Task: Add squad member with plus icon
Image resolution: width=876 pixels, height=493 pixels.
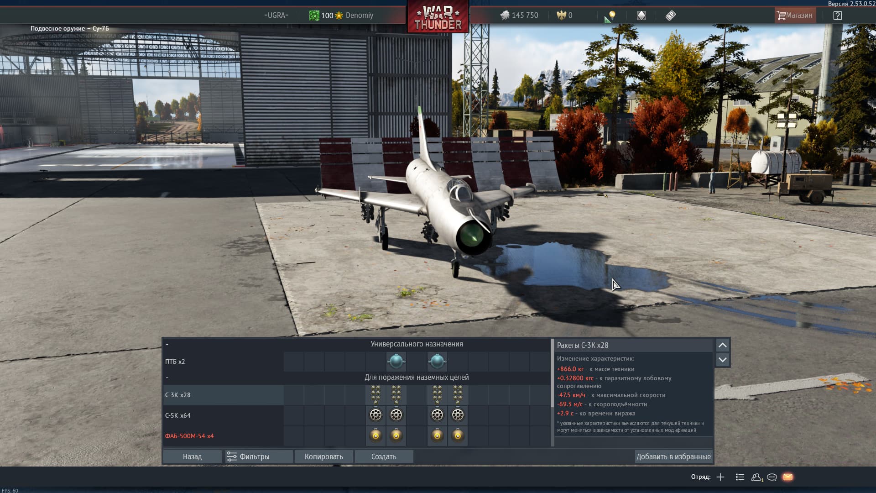Action: click(x=720, y=477)
